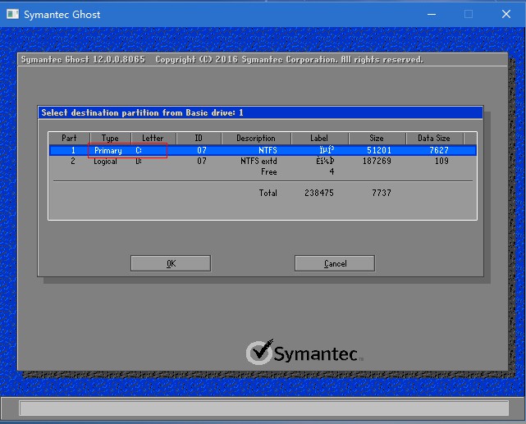Click the Letter column header
Image resolution: width=526 pixels, height=424 pixels.
[153, 138]
